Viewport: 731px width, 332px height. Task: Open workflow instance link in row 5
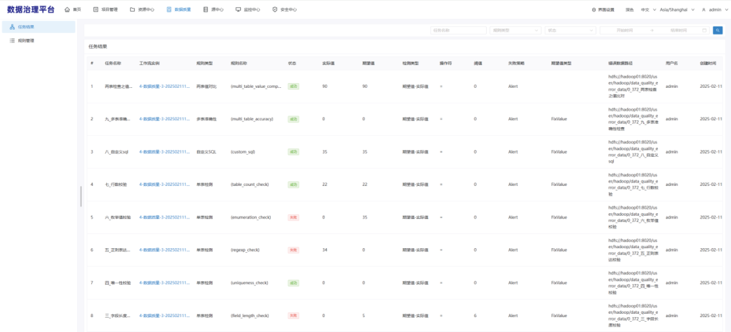[164, 218]
